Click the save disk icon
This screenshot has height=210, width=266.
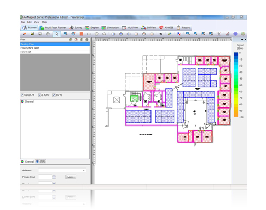(40, 34)
